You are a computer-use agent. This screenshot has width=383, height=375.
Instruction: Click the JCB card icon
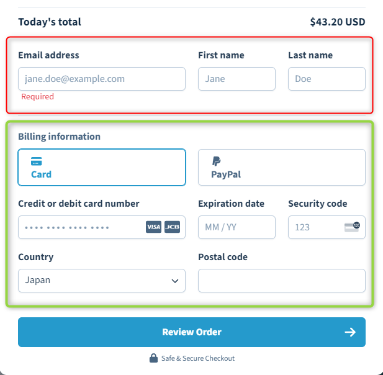pos(173,227)
